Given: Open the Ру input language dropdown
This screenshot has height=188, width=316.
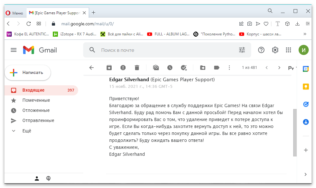Looking at the screenshot, I should (292, 68).
